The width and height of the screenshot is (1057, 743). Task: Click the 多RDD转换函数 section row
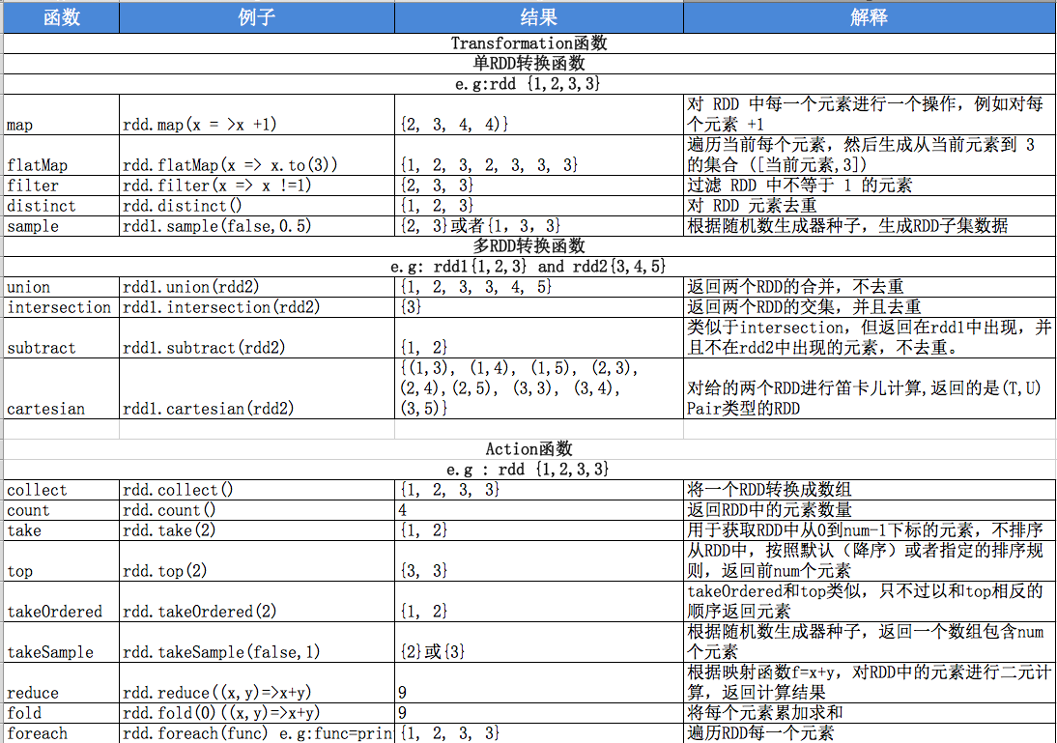528,246
